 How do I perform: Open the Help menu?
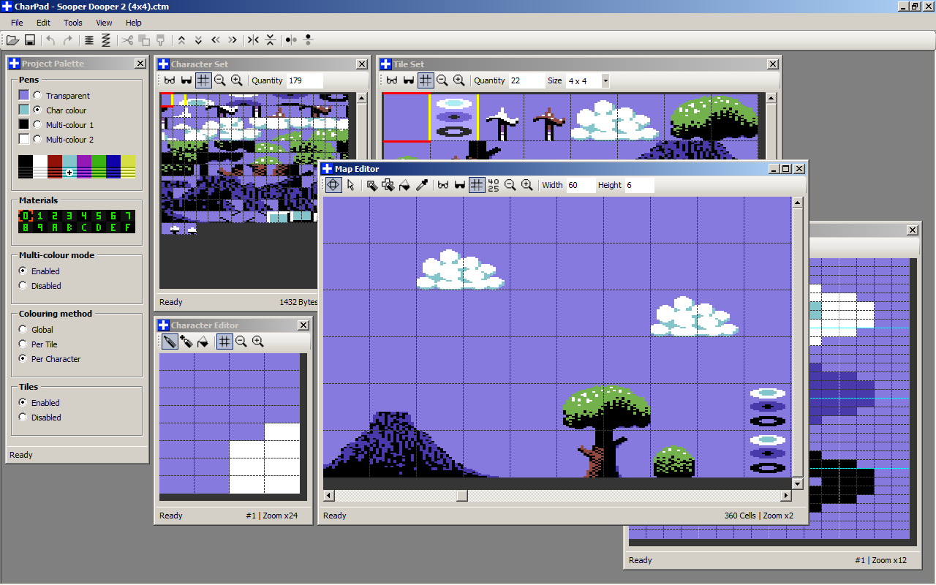(x=133, y=23)
